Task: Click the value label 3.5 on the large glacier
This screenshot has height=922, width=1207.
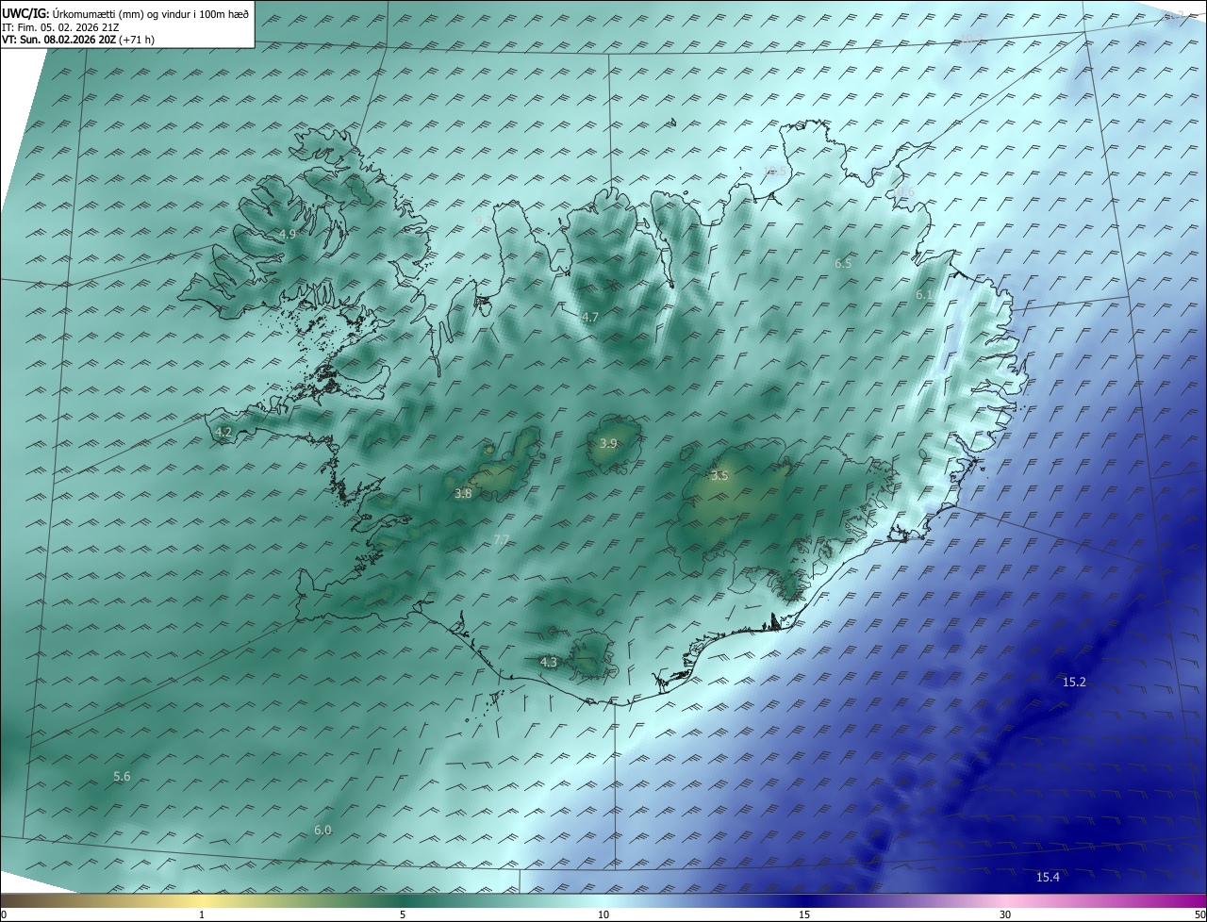Action: pyautogui.click(x=719, y=476)
